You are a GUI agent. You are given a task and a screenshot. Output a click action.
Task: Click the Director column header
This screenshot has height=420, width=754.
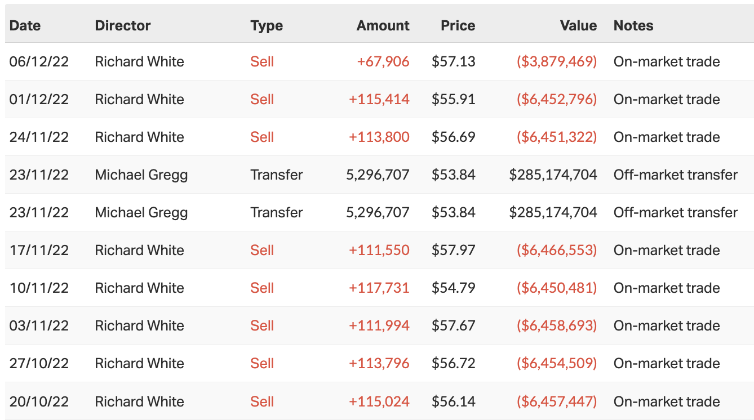(123, 25)
